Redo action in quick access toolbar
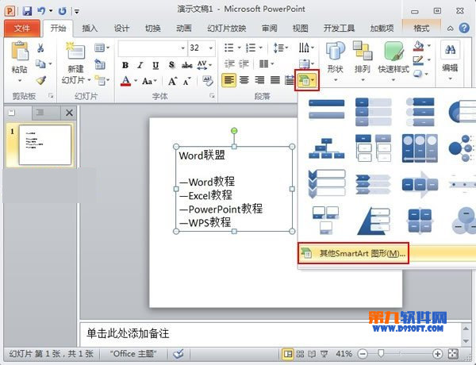This screenshot has width=476, height=365. pyautogui.click(x=62, y=11)
